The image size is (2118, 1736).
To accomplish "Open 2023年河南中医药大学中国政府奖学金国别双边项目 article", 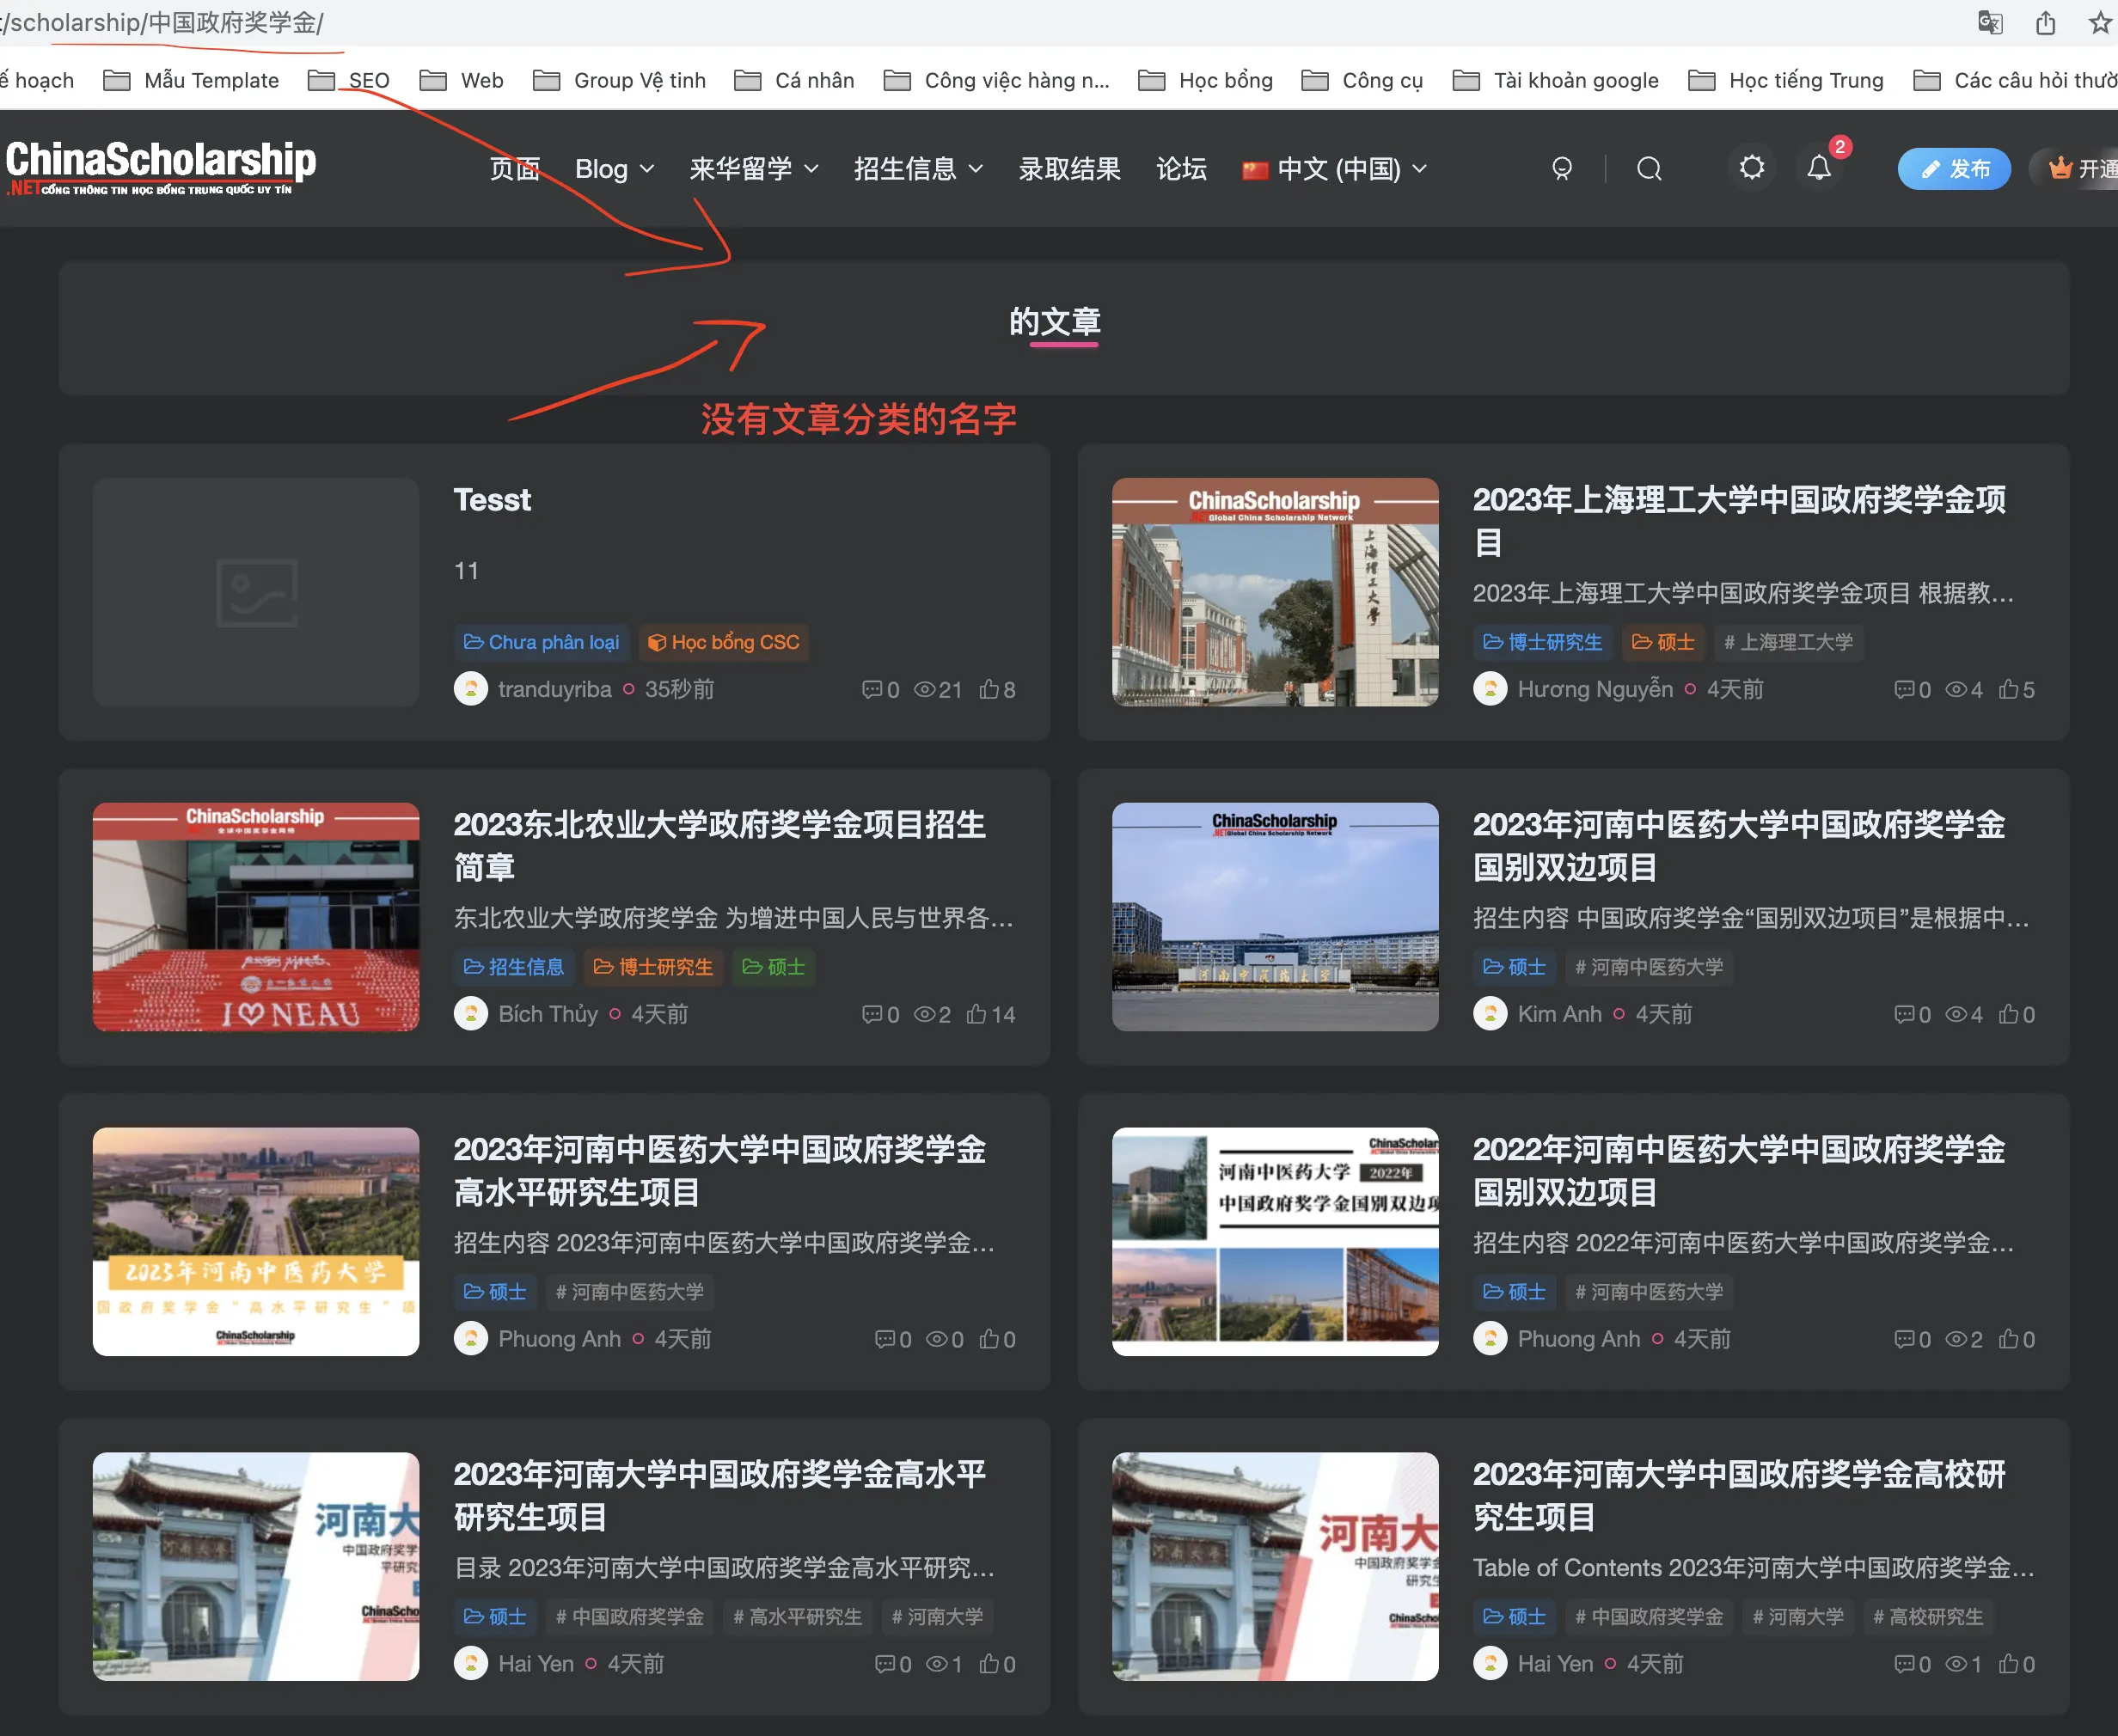I will click(x=1739, y=846).
